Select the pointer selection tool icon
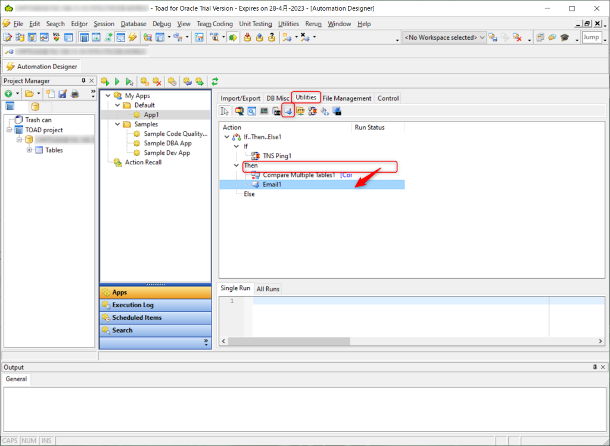Screen dimensions: 610x446 click(225, 111)
